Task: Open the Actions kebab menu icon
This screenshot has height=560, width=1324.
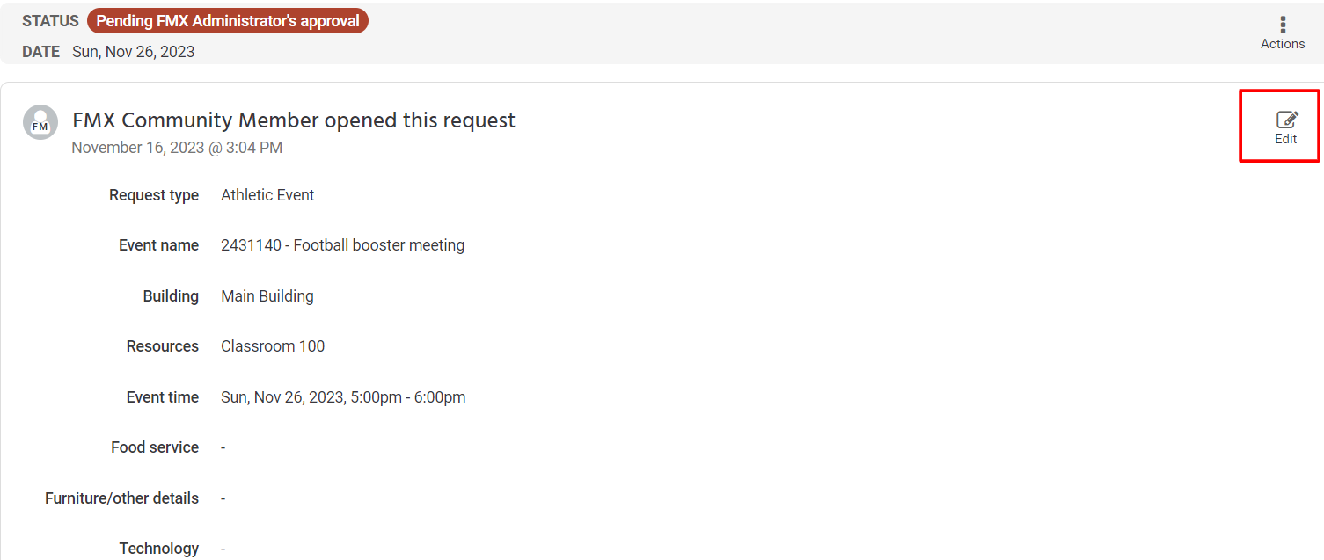Action: (1283, 25)
